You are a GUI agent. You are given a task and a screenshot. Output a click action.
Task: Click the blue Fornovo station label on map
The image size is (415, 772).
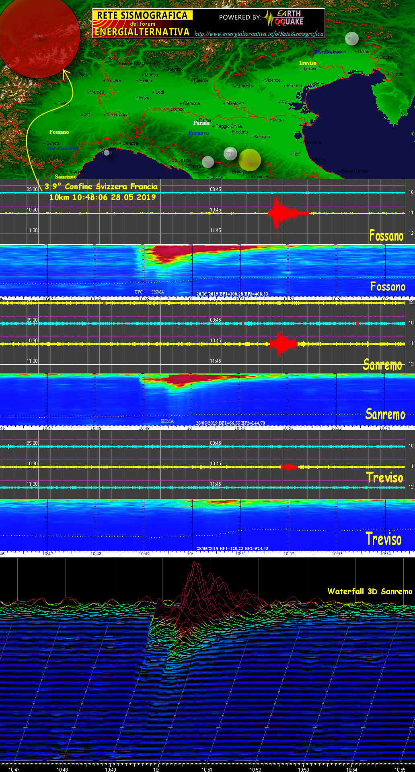pos(199,133)
